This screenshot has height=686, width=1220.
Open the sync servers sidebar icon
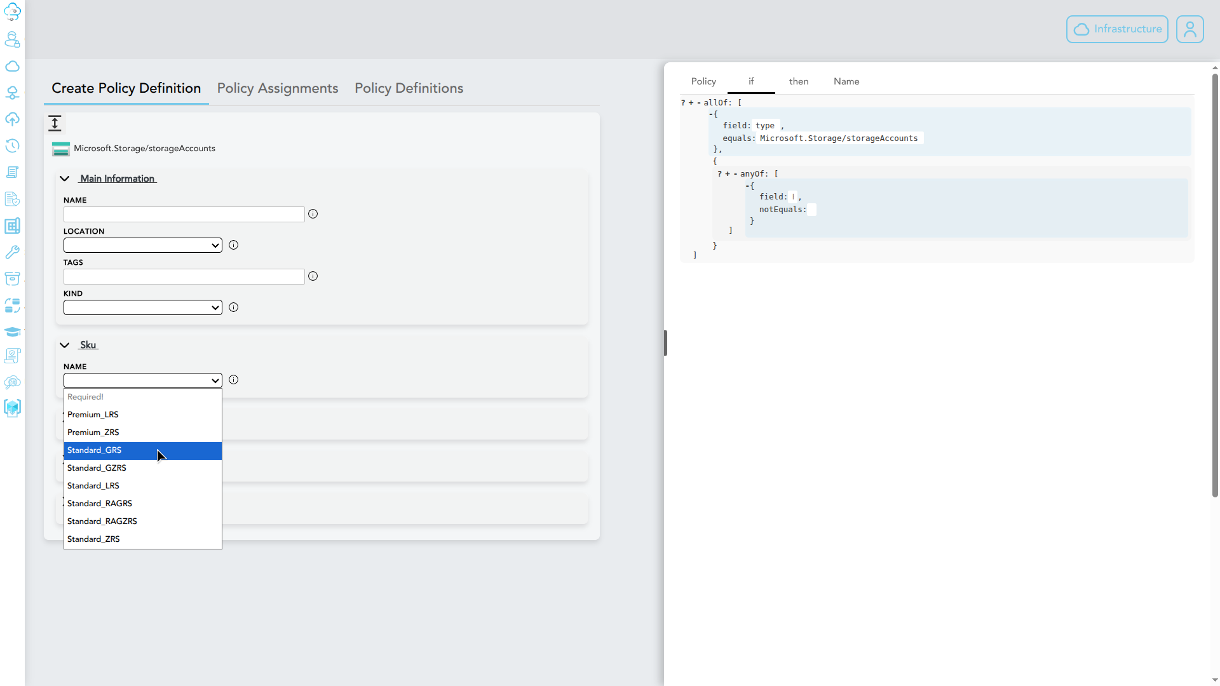click(x=12, y=305)
